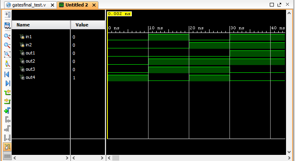Click the value 1 of out4
The height and width of the screenshot is (161, 295).
click(x=74, y=78)
